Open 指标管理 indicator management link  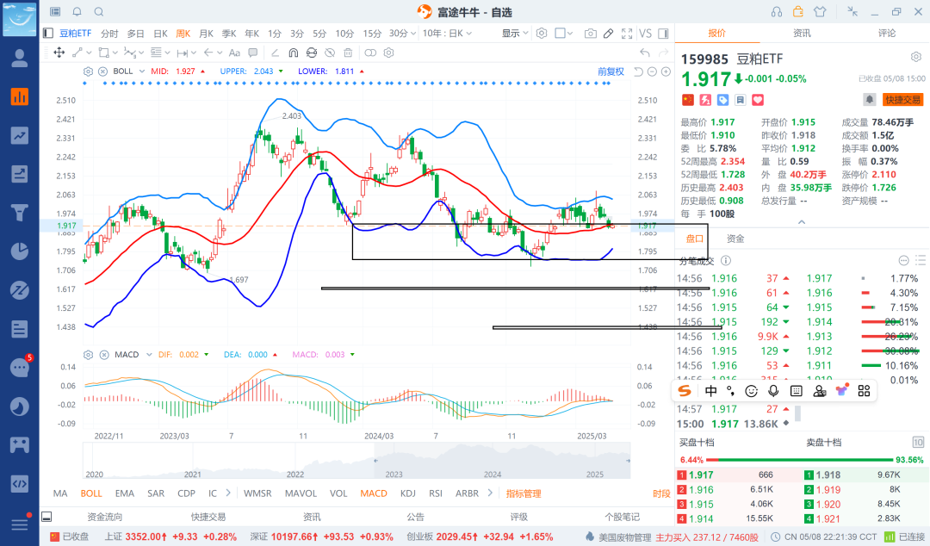point(523,493)
